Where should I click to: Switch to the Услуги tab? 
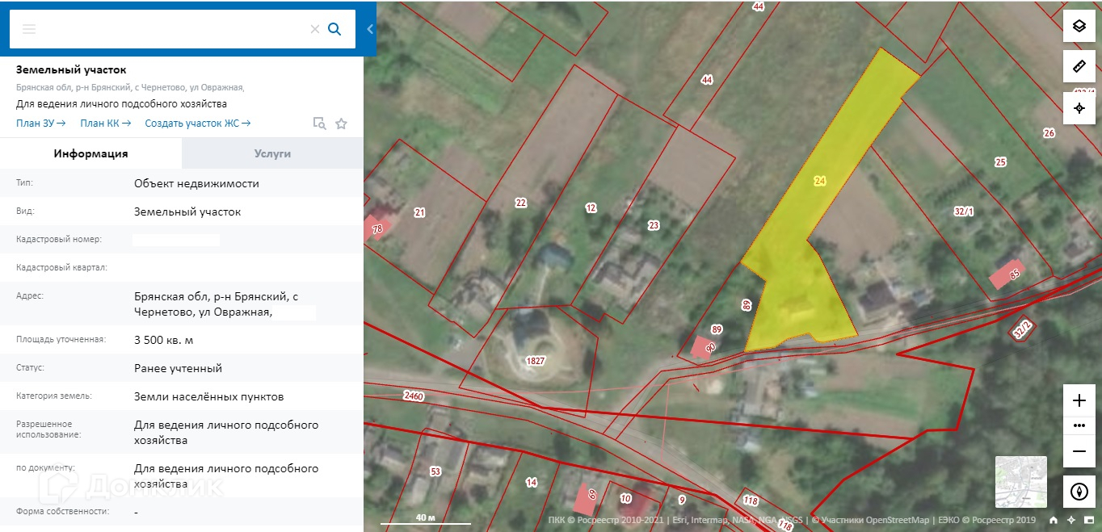tap(272, 153)
